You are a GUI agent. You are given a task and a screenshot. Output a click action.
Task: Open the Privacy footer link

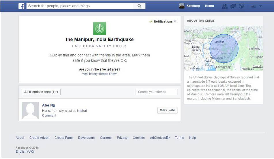click(122, 138)
